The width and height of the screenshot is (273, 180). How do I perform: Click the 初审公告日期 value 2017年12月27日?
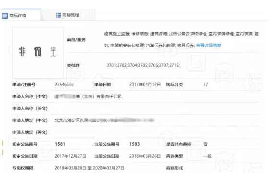tap(70, 156)
